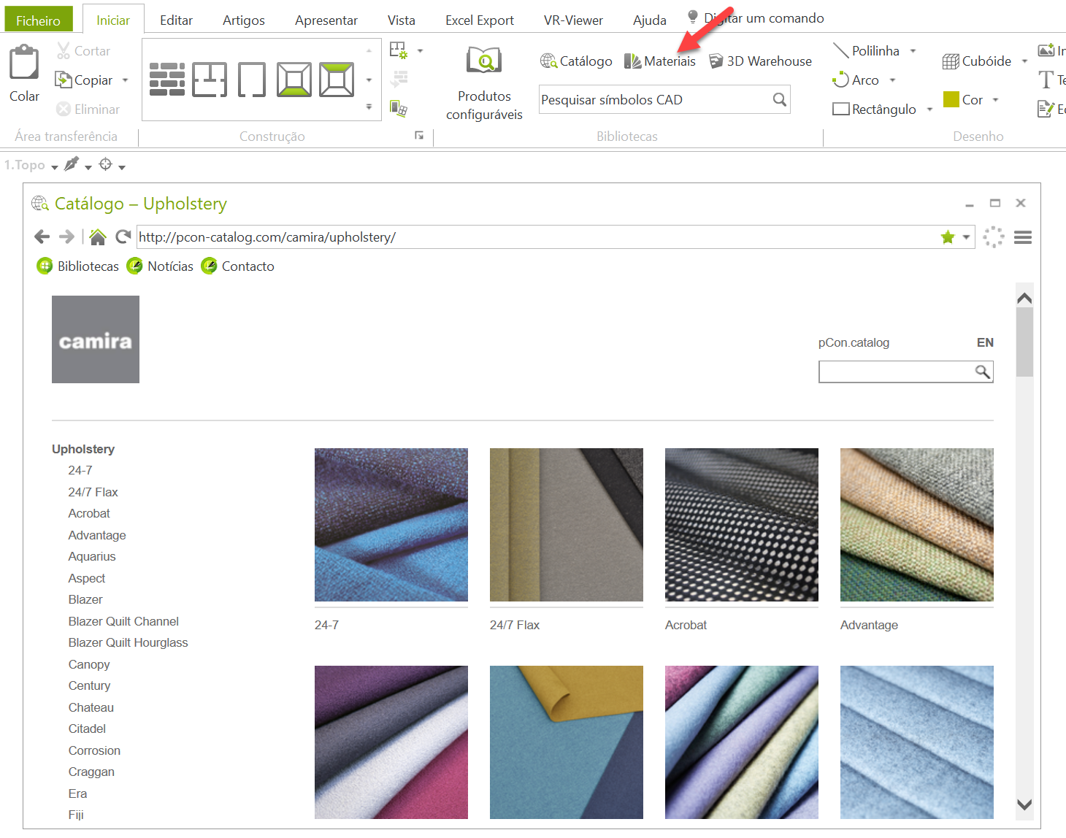1066x838 pixels.
Task: Open the Arco dropdown arrow
Action: (x=892, y=80)
